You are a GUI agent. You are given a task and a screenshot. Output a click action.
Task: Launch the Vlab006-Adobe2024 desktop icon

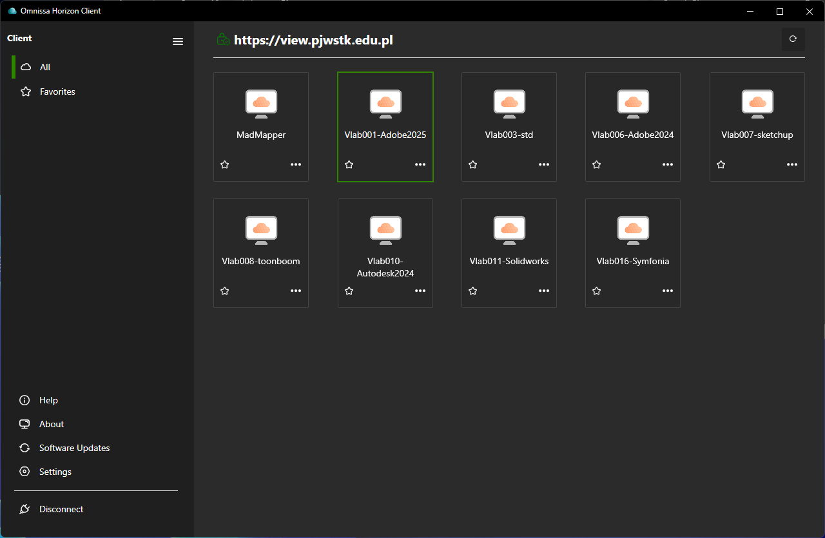pyautogui.click(x=633, y=104)
